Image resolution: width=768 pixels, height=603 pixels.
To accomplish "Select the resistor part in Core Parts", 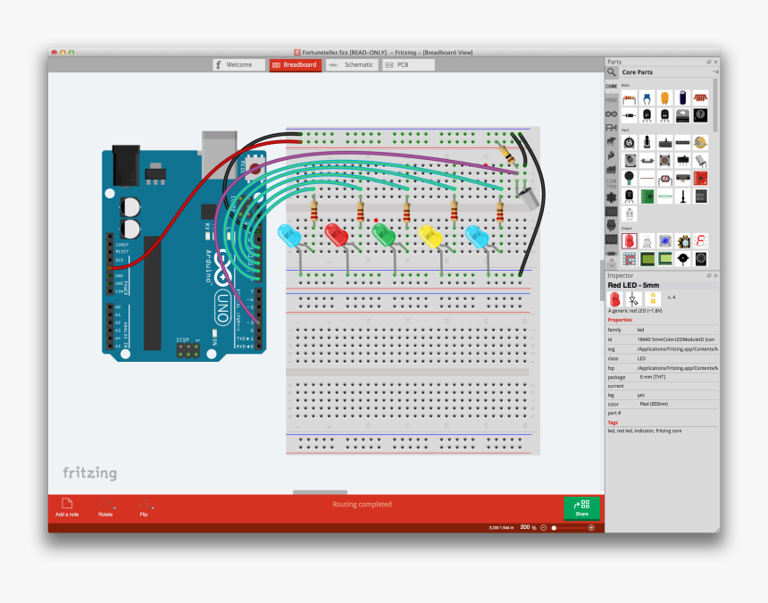I will [629, 98].
